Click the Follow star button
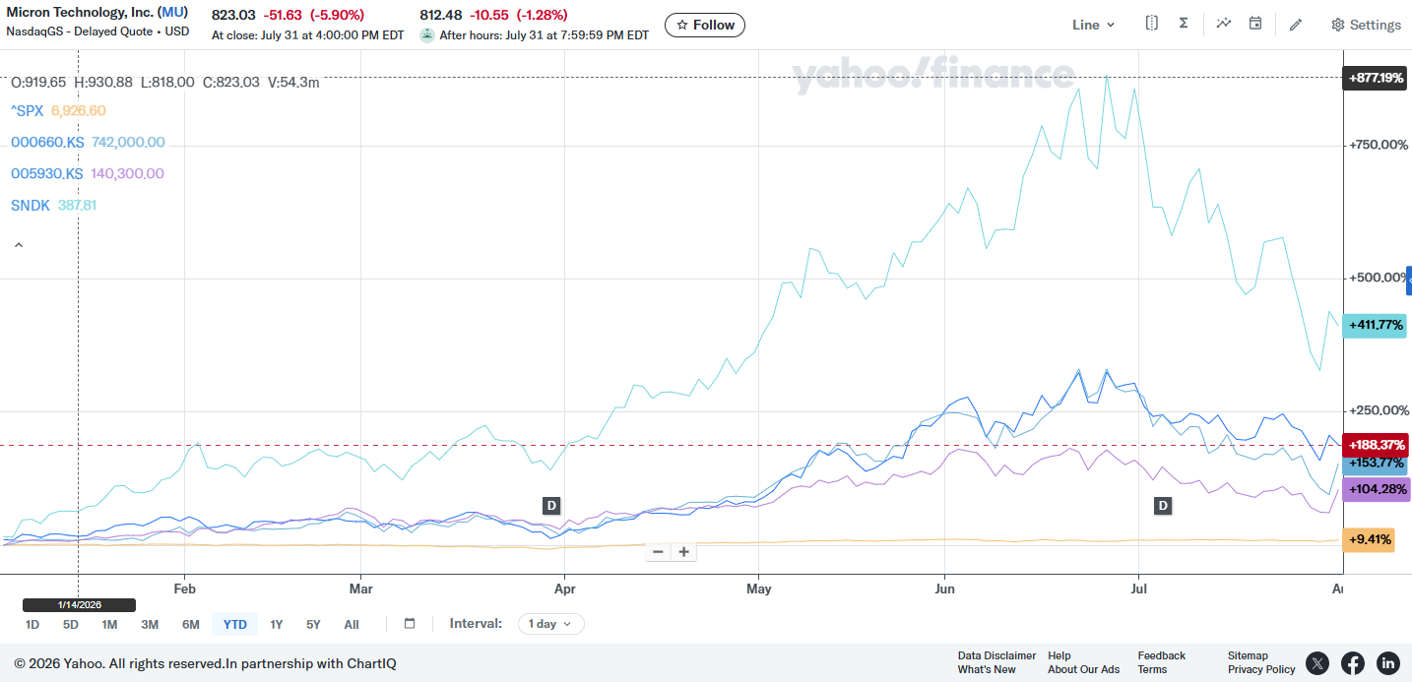The width and height of the screenshot is (1412, 682). 705,25
